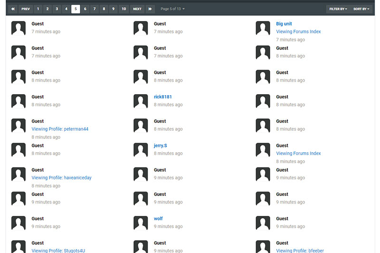Select current page 5 button
This screenshot has width=380, height=253.
tap(76, 9)
